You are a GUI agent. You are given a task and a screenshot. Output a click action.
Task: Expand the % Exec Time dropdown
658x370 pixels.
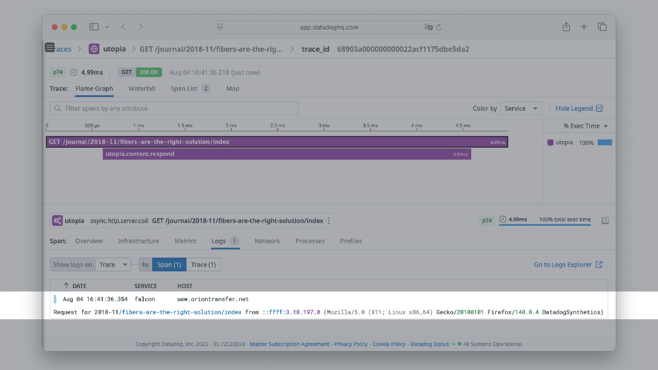(x=585, y=126)
